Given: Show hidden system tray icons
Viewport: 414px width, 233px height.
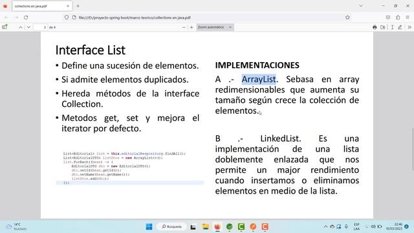Looking at the screenshot, I should click(x=325, y=227).
